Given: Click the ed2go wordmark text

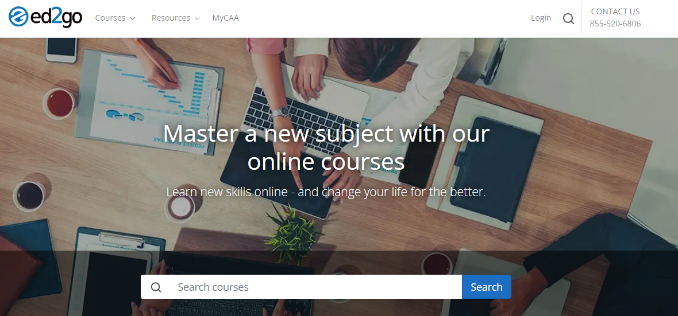Looking at the screenshot, I should point(56,17).
